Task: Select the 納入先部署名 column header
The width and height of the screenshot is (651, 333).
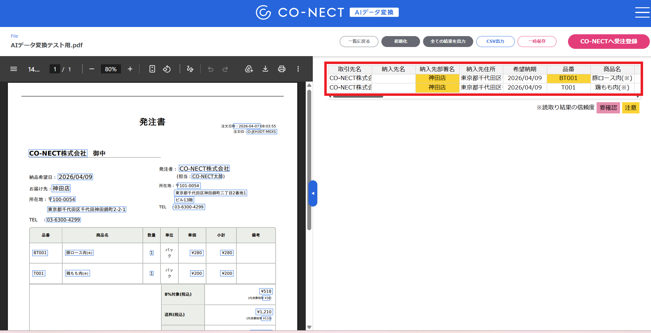Action: tap(437, 69)
